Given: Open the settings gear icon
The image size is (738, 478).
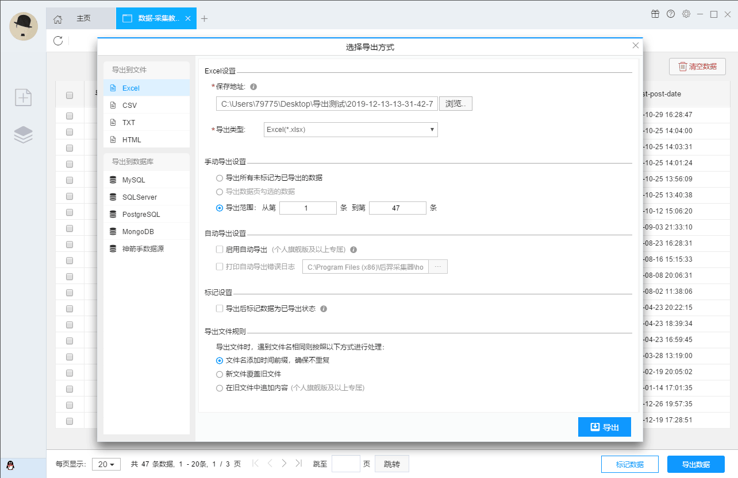Looking at the screenshot, I should [686, 14].
